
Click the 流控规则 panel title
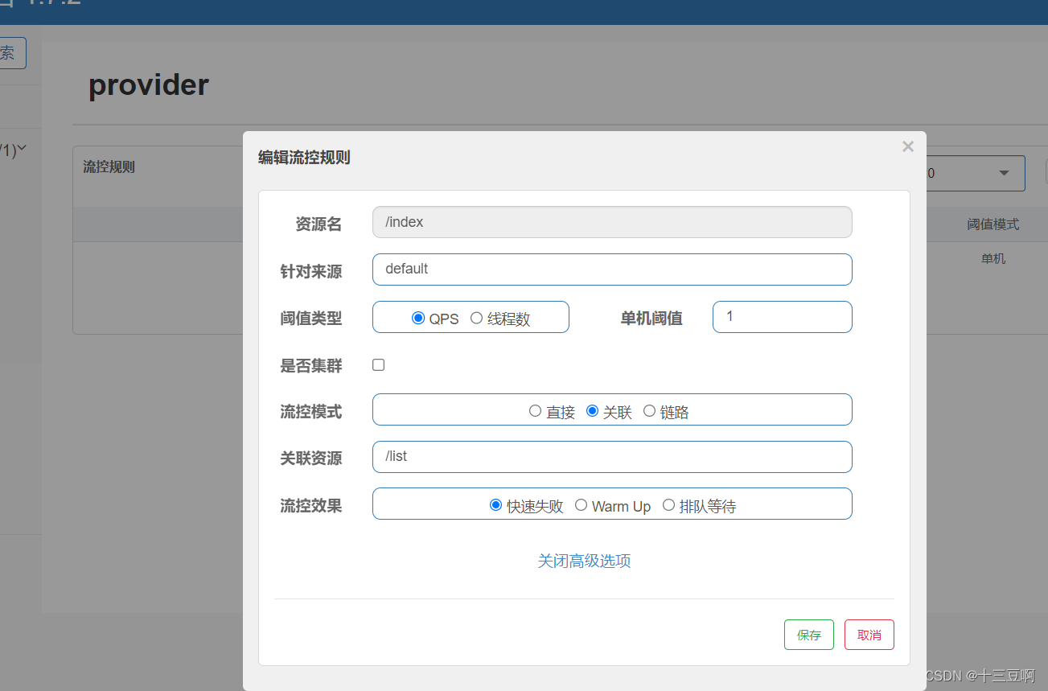(x=109, y=167)
